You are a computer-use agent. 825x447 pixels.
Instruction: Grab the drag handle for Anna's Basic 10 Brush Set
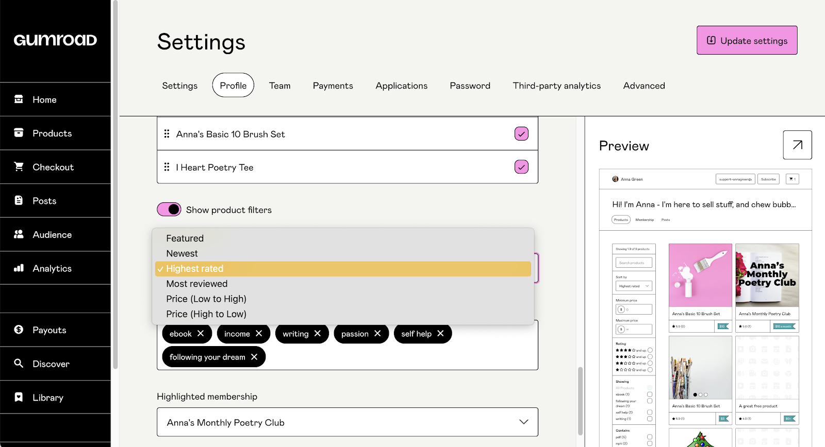click(167, 134)
